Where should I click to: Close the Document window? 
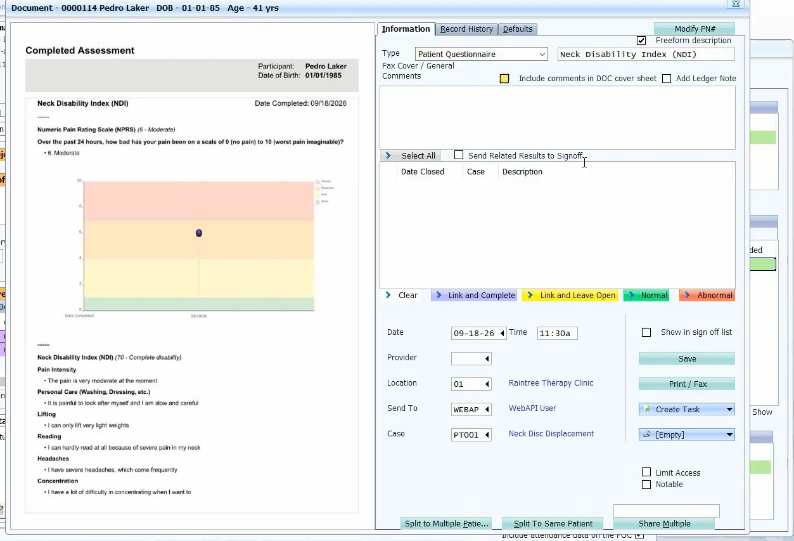(x=736, y=4)
